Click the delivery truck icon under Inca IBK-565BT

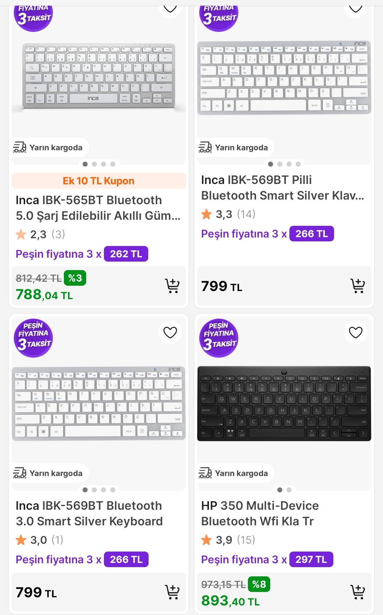[20, 147]
